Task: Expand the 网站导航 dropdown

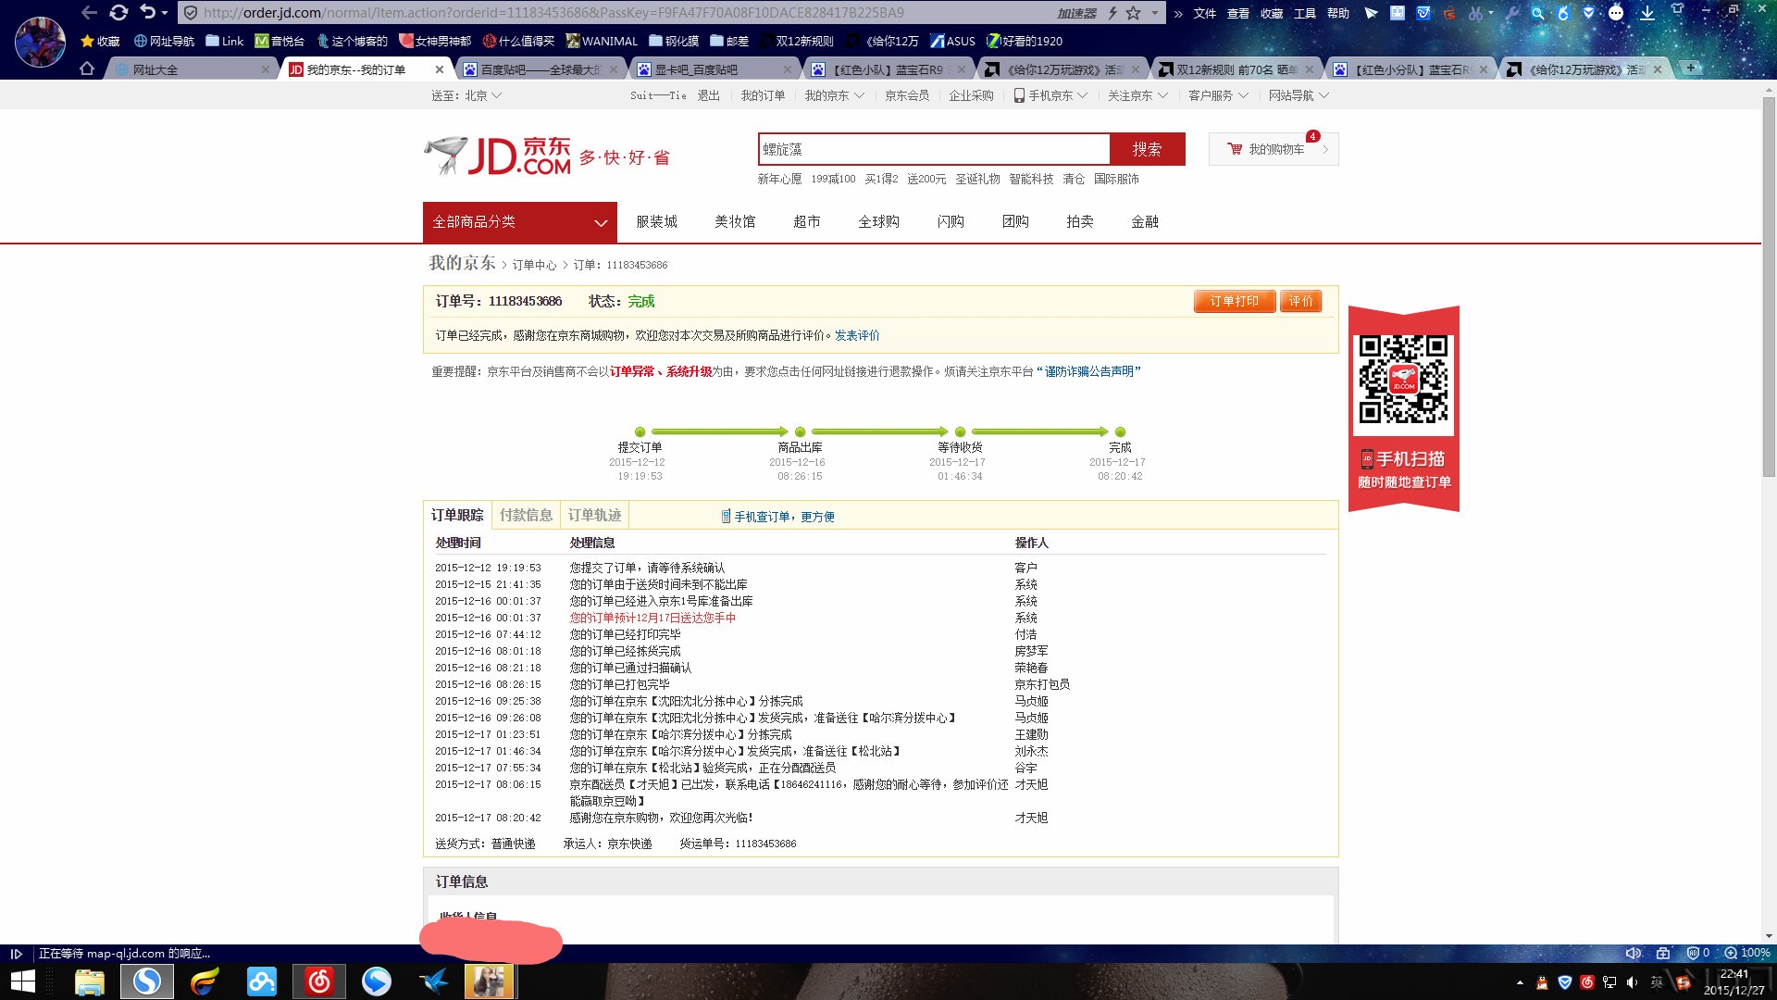Action: (1299, 95)
